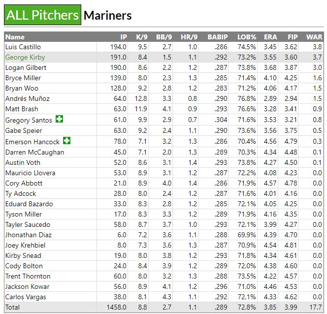Screen dimensions: 327x314
Task: Sort by K/9 column header
Action: pyautogui.click(x=141, y=37)
